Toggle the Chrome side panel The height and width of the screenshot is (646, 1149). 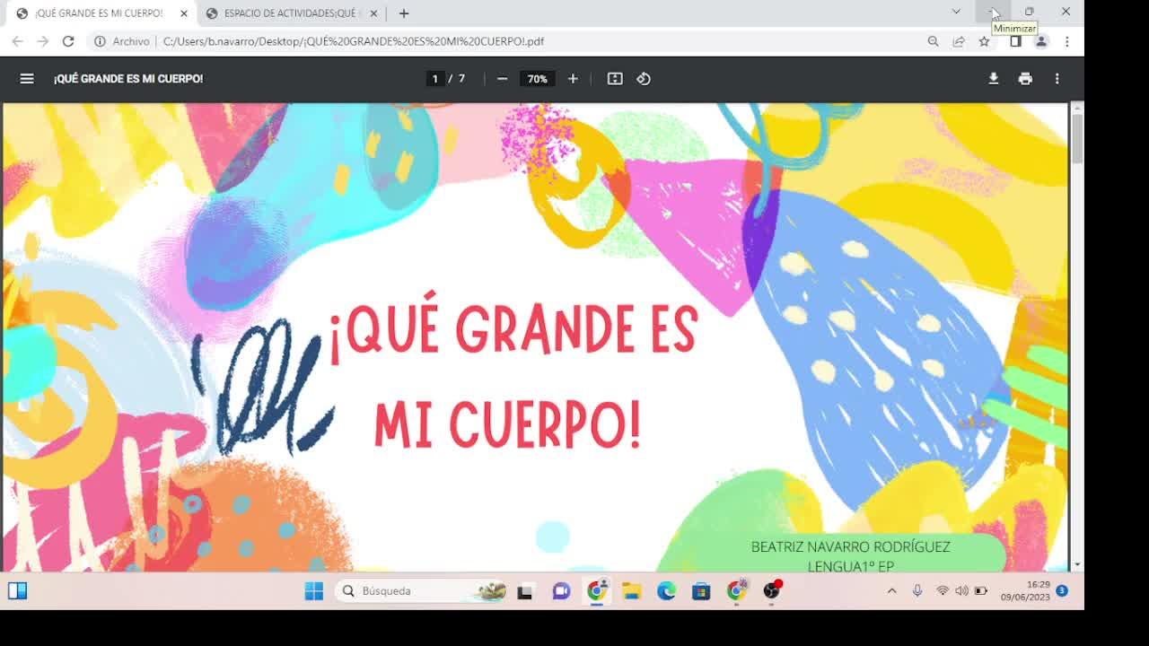1015,41
